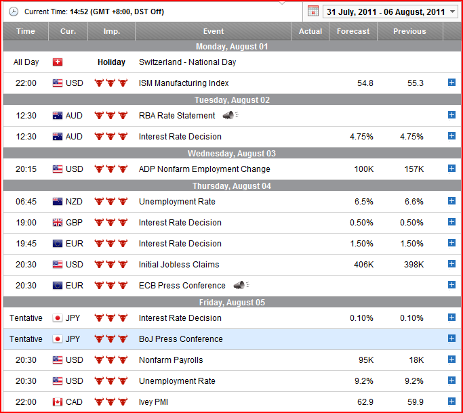Click the clock icon beside Current Time
Viewport: 463px width, 413px height.
tap(14, 12)
